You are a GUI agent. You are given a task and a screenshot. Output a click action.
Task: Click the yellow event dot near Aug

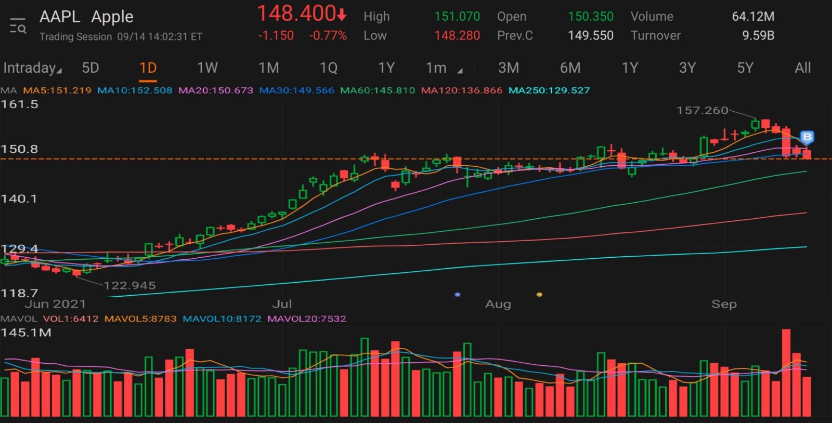539,295
